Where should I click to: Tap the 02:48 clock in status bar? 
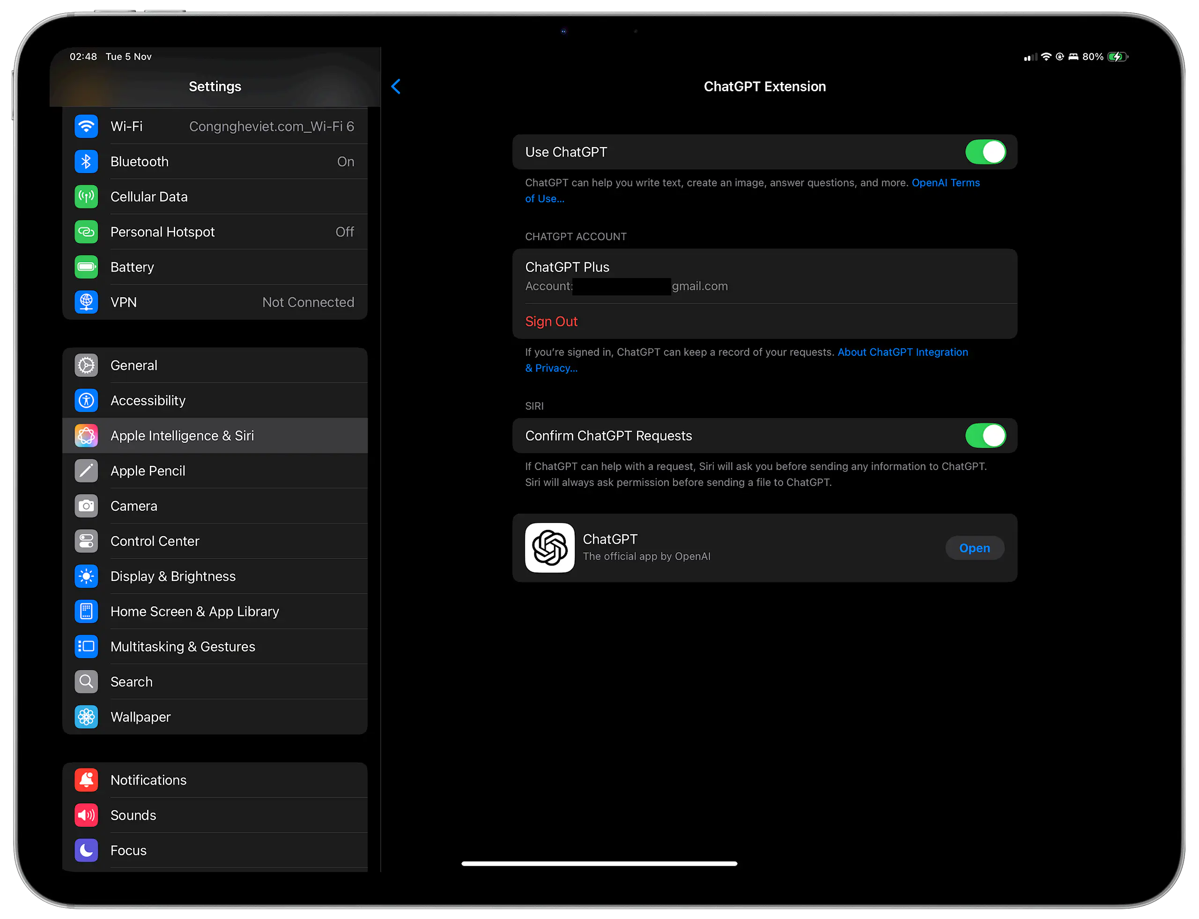point(83,57)
